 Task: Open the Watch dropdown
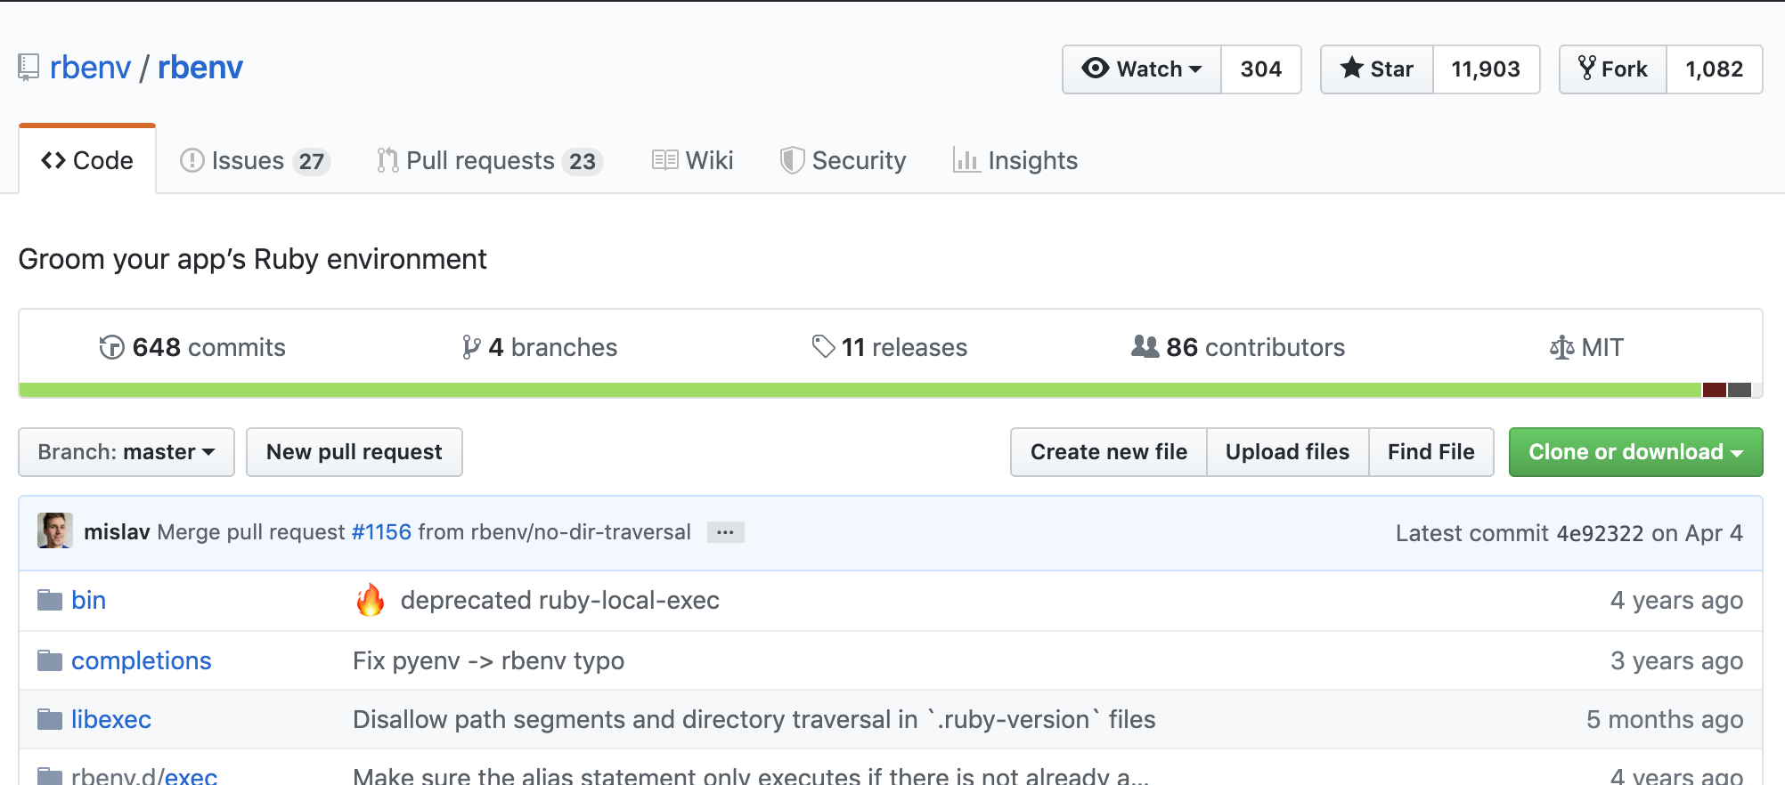(1142, 69)
